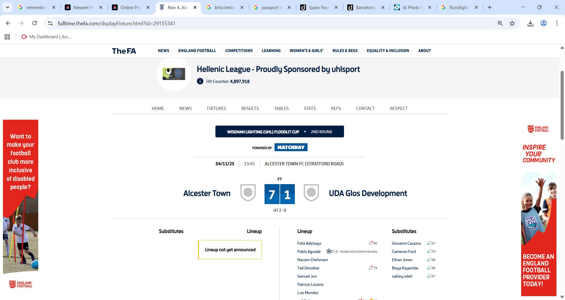Go to league HOME page
Viewport: 565px width, 300px height.
click(158, 109)
